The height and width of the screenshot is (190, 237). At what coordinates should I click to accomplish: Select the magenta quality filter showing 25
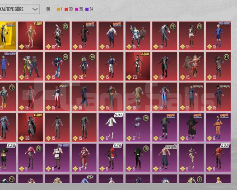[x=79, y=9]
